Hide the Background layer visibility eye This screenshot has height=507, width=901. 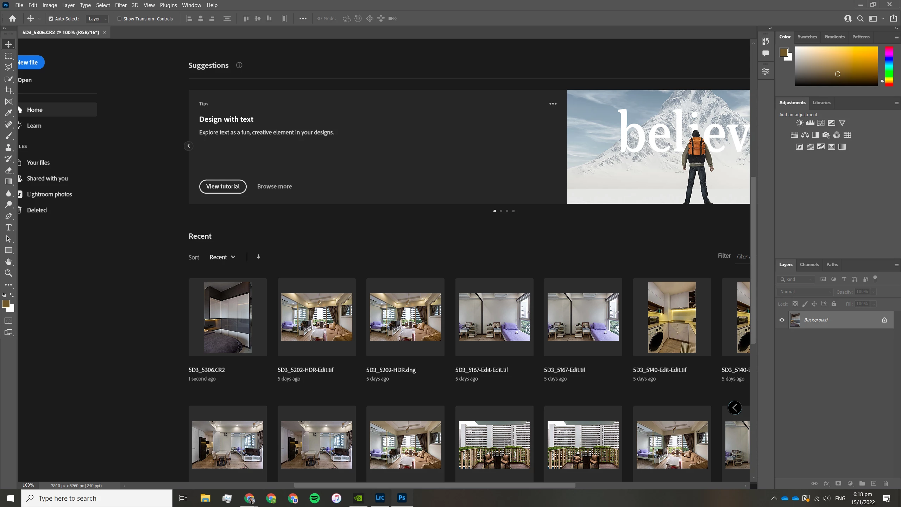tap(782, 320)
